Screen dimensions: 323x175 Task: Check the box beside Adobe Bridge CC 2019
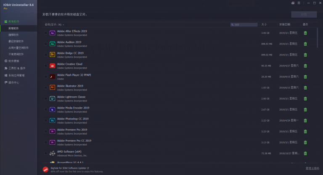click(x=46, y=55)
